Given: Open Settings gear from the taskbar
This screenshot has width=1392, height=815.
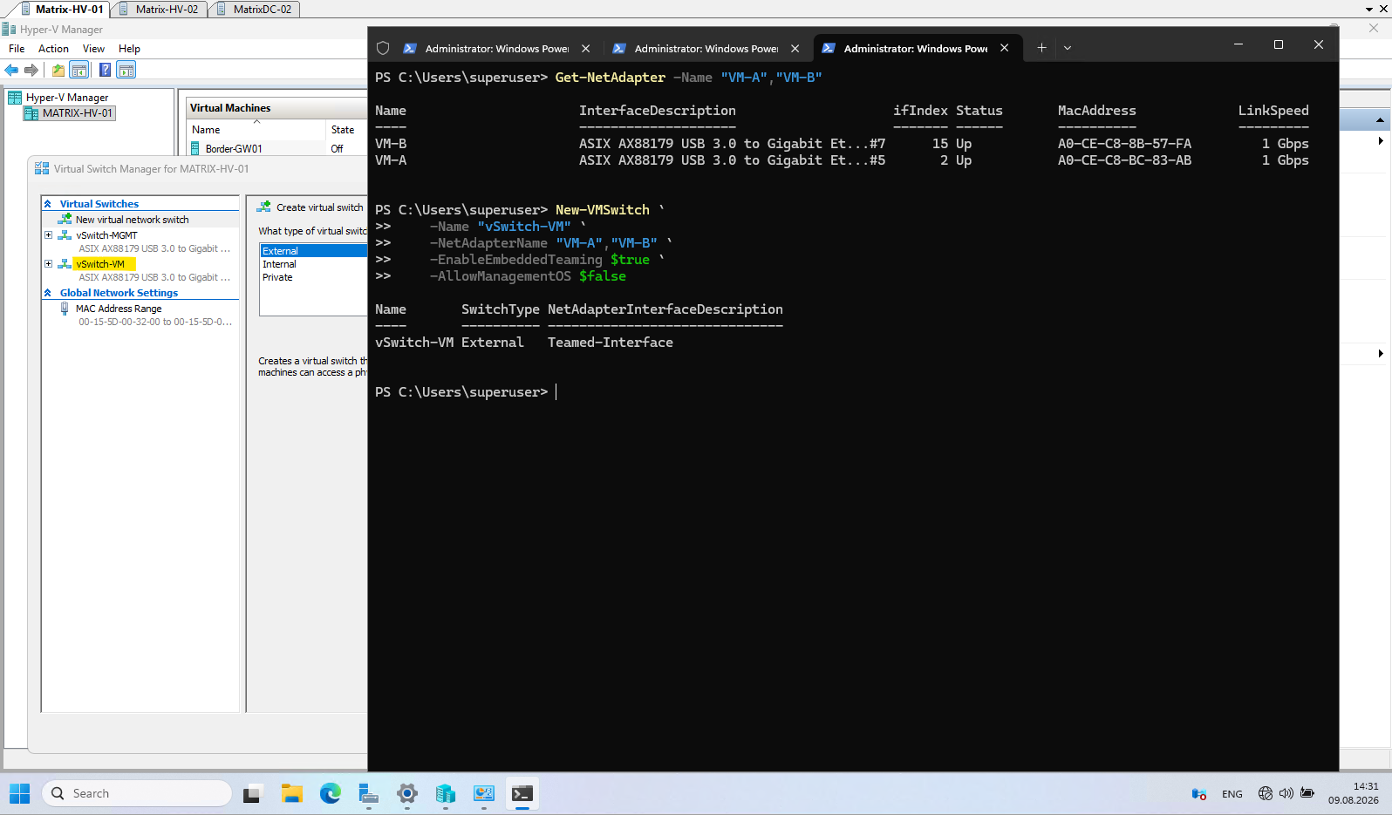Looking at the screenshot, I should click(407, 793).
